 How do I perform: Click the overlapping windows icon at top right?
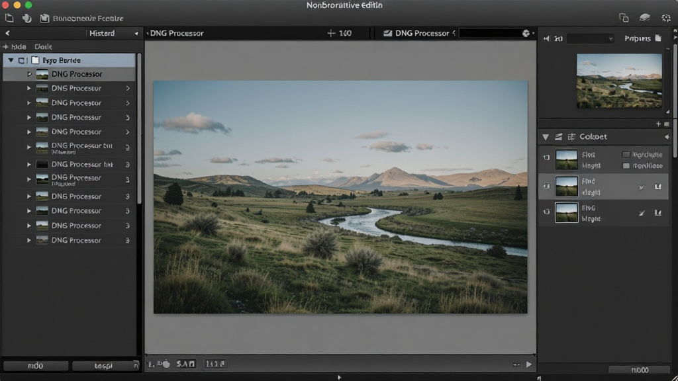(x=624, y=18)
